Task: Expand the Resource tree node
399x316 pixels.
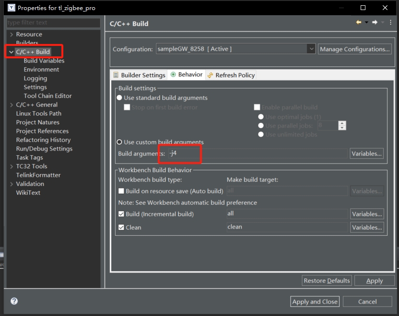Action: point(11,34)
